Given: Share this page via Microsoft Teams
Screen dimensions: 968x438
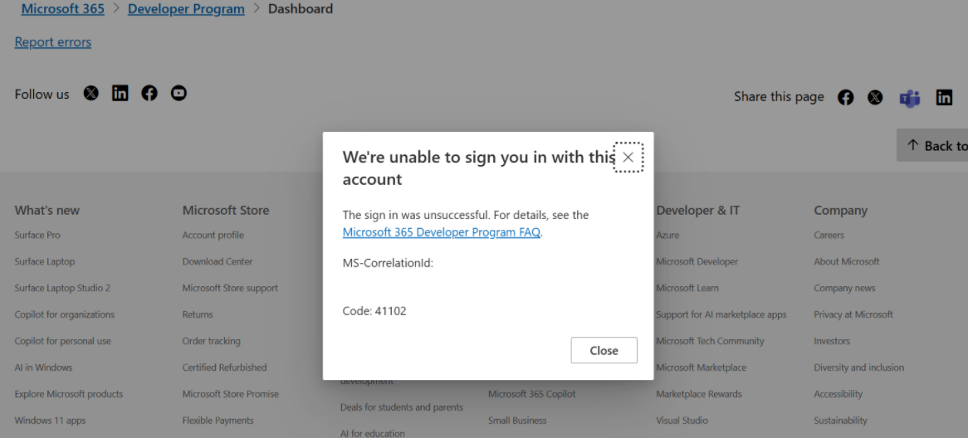Looking at the screenshot, I should pos(910,97).
